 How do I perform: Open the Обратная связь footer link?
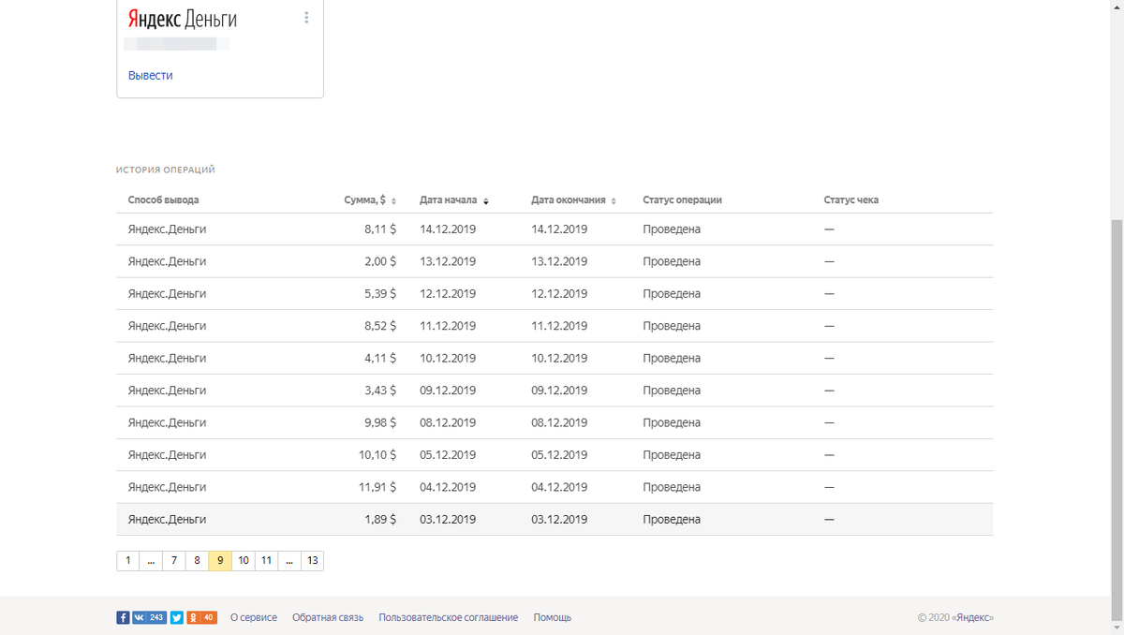[328, 617]
